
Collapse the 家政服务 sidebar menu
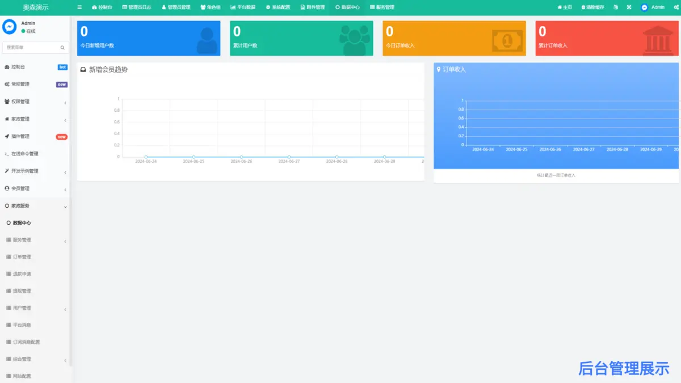[34, 206]
